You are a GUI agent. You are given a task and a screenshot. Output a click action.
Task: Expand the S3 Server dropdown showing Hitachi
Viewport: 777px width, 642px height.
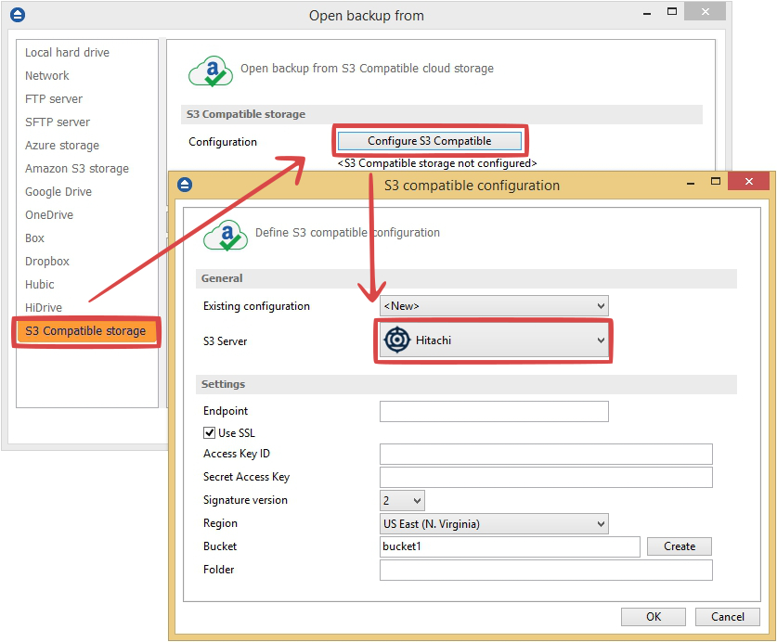(x=494, y=340)
